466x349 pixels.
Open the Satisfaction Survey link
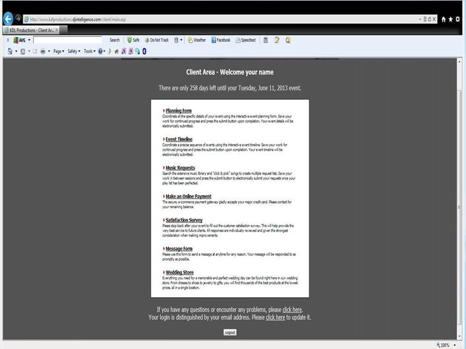[x=184, y=220]
